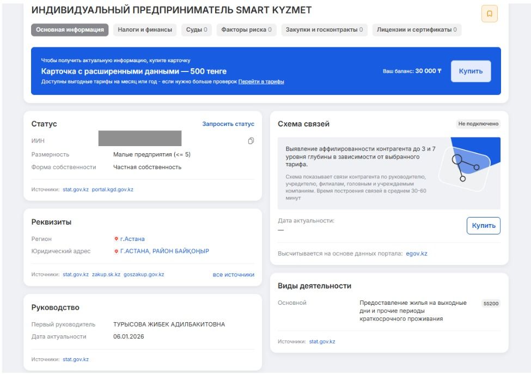
Task: Click Купить in the blue banner
Action: pyautogui.click(x=471, y=71)
